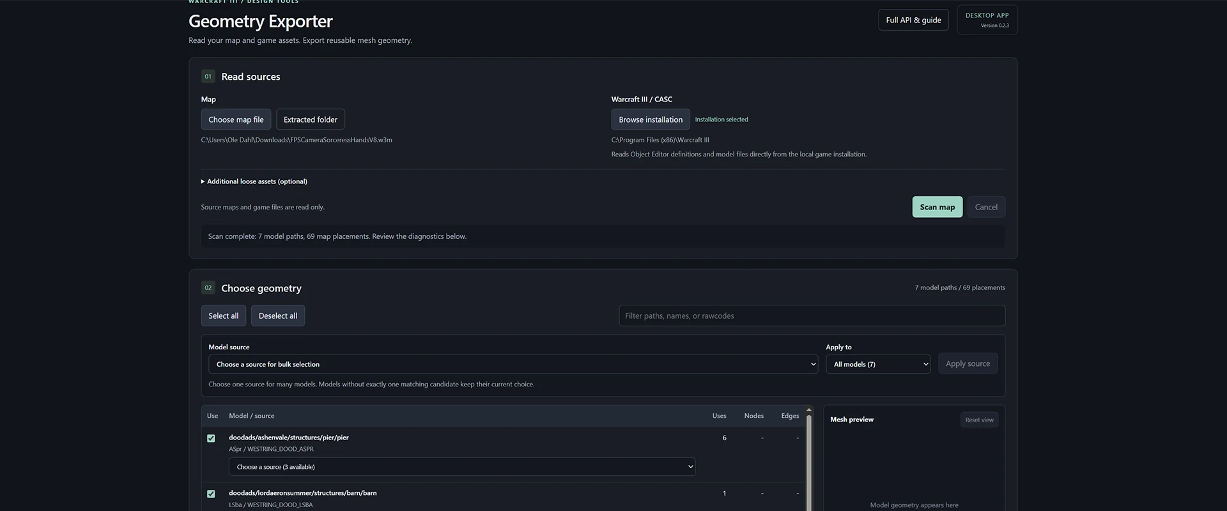
Task: Click the Desktop App version badge
Action: pos(987,20)
